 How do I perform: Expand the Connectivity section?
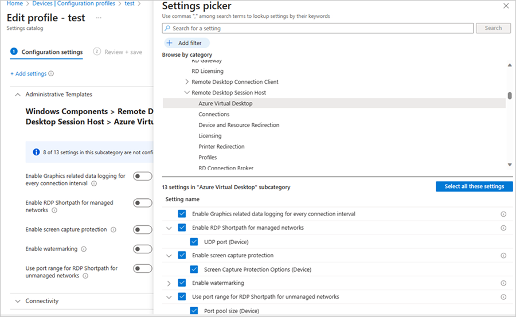click(18, 301)
